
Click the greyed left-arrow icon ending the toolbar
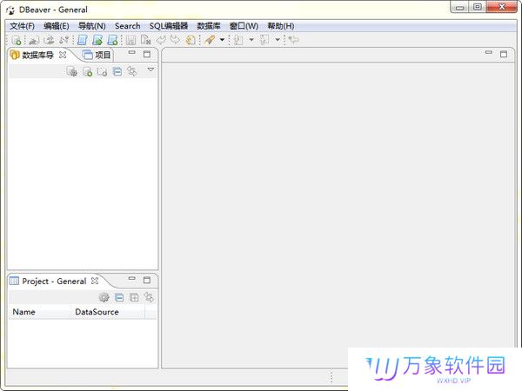pos(294,40)
